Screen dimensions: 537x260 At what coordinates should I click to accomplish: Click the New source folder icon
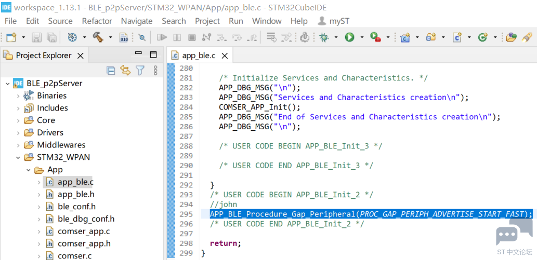pos(431,37)
